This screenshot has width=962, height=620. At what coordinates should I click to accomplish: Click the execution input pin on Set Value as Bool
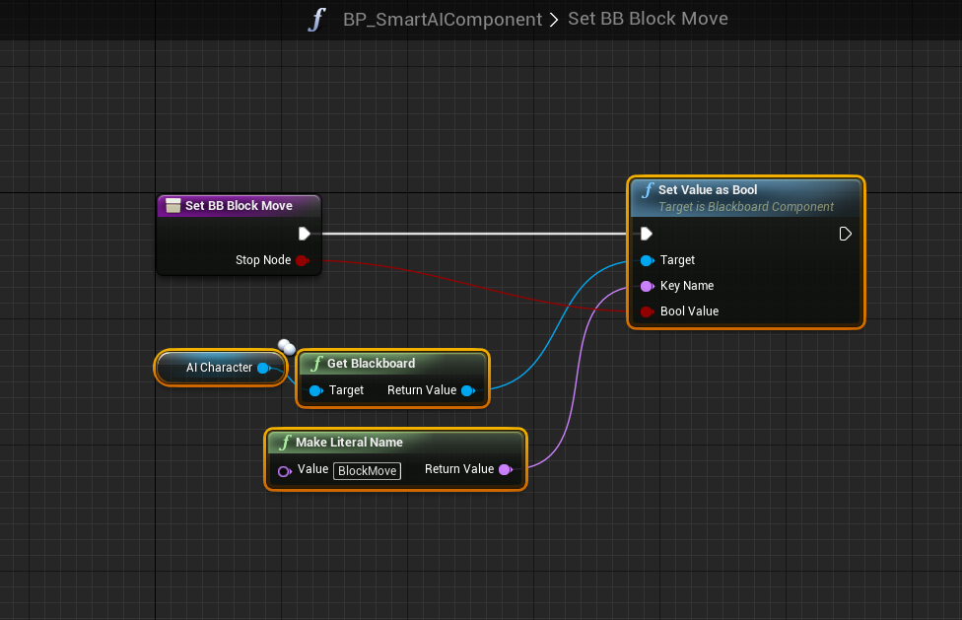pyautogui.click(x=646, y=234)
